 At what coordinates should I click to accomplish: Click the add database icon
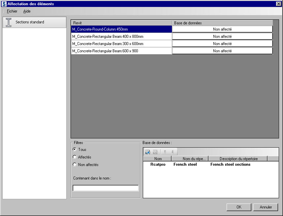148,152
